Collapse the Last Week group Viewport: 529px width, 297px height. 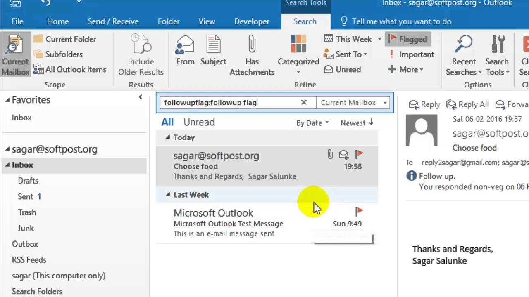168,195
